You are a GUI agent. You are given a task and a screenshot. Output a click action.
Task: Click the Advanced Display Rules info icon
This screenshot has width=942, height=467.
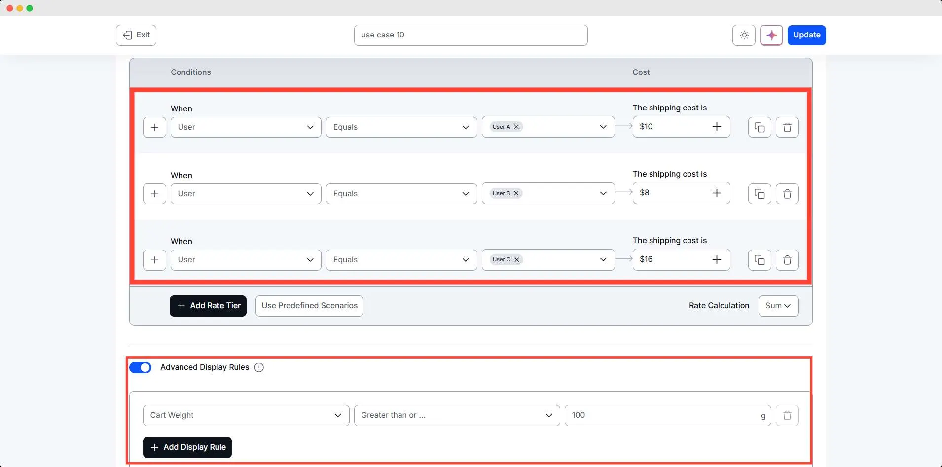pyautogui.click(x=259, y=367)
